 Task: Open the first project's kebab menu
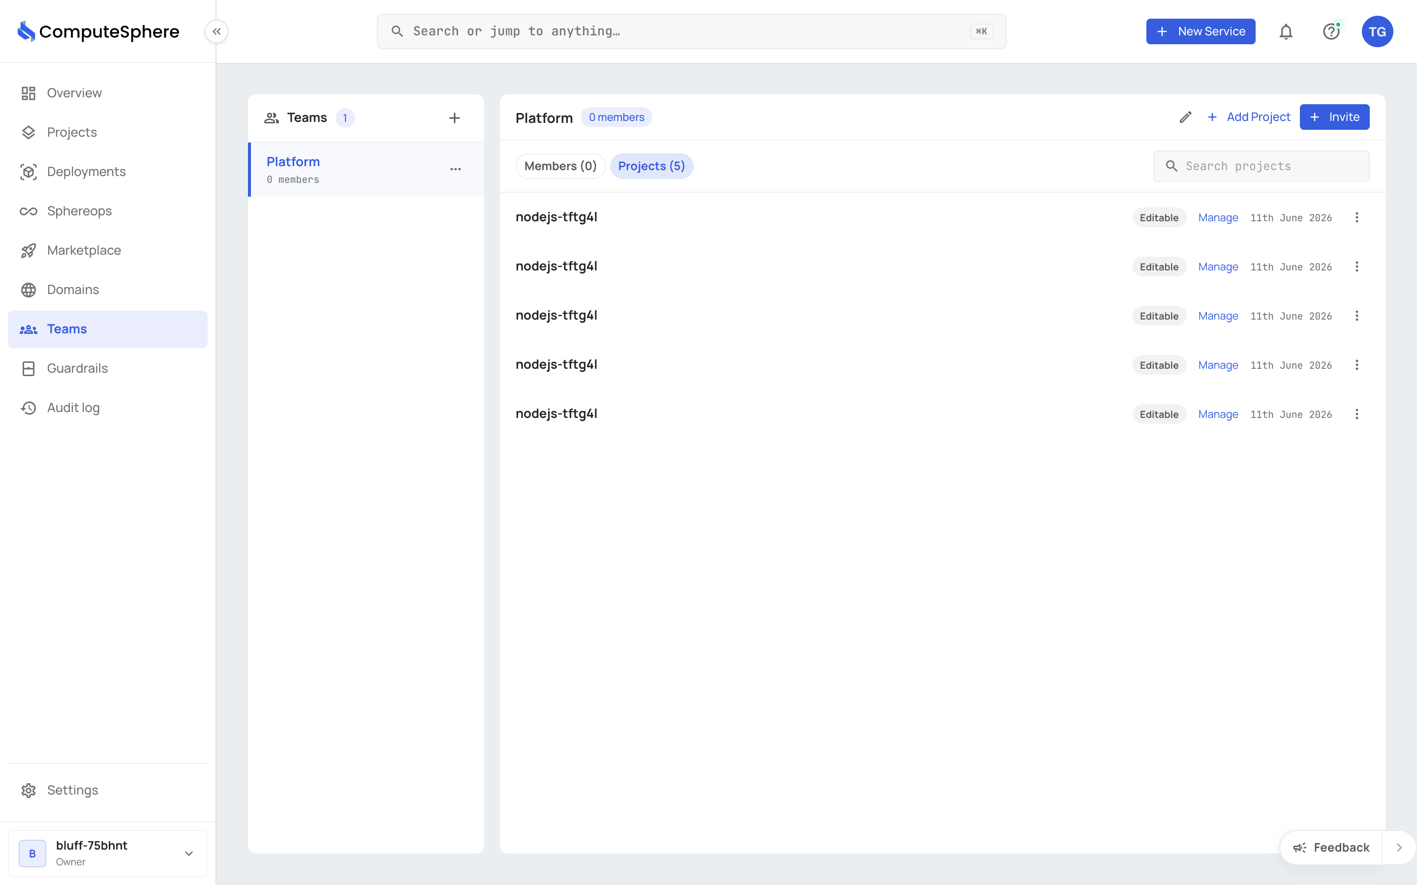(x=1356, y=218)
